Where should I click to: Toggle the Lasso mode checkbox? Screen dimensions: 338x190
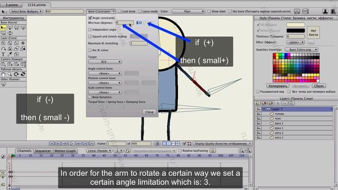point(139,12)
